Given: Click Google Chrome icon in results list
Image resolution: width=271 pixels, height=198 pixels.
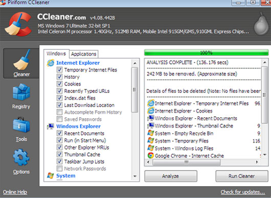Looking at the screenshot, I should click(151, 156).
